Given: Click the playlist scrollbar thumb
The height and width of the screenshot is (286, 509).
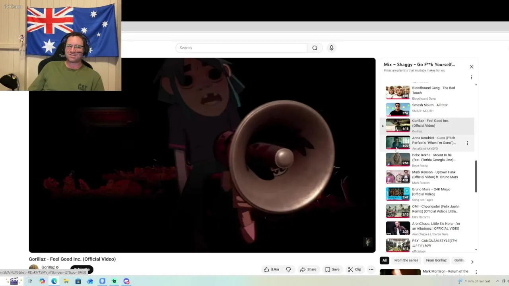Looking at the screenshot, I should [476, 177].
